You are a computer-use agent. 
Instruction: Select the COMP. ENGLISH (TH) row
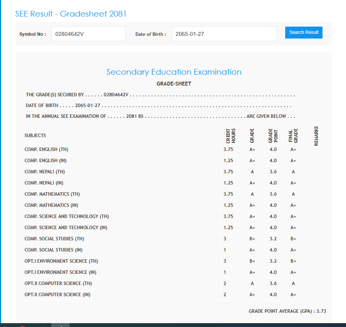pos(47,149)
